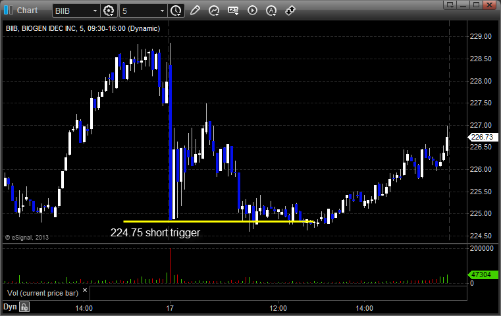Click the Dyn label at bottom left
501x316 pixels.
click(x=10, y=307)
